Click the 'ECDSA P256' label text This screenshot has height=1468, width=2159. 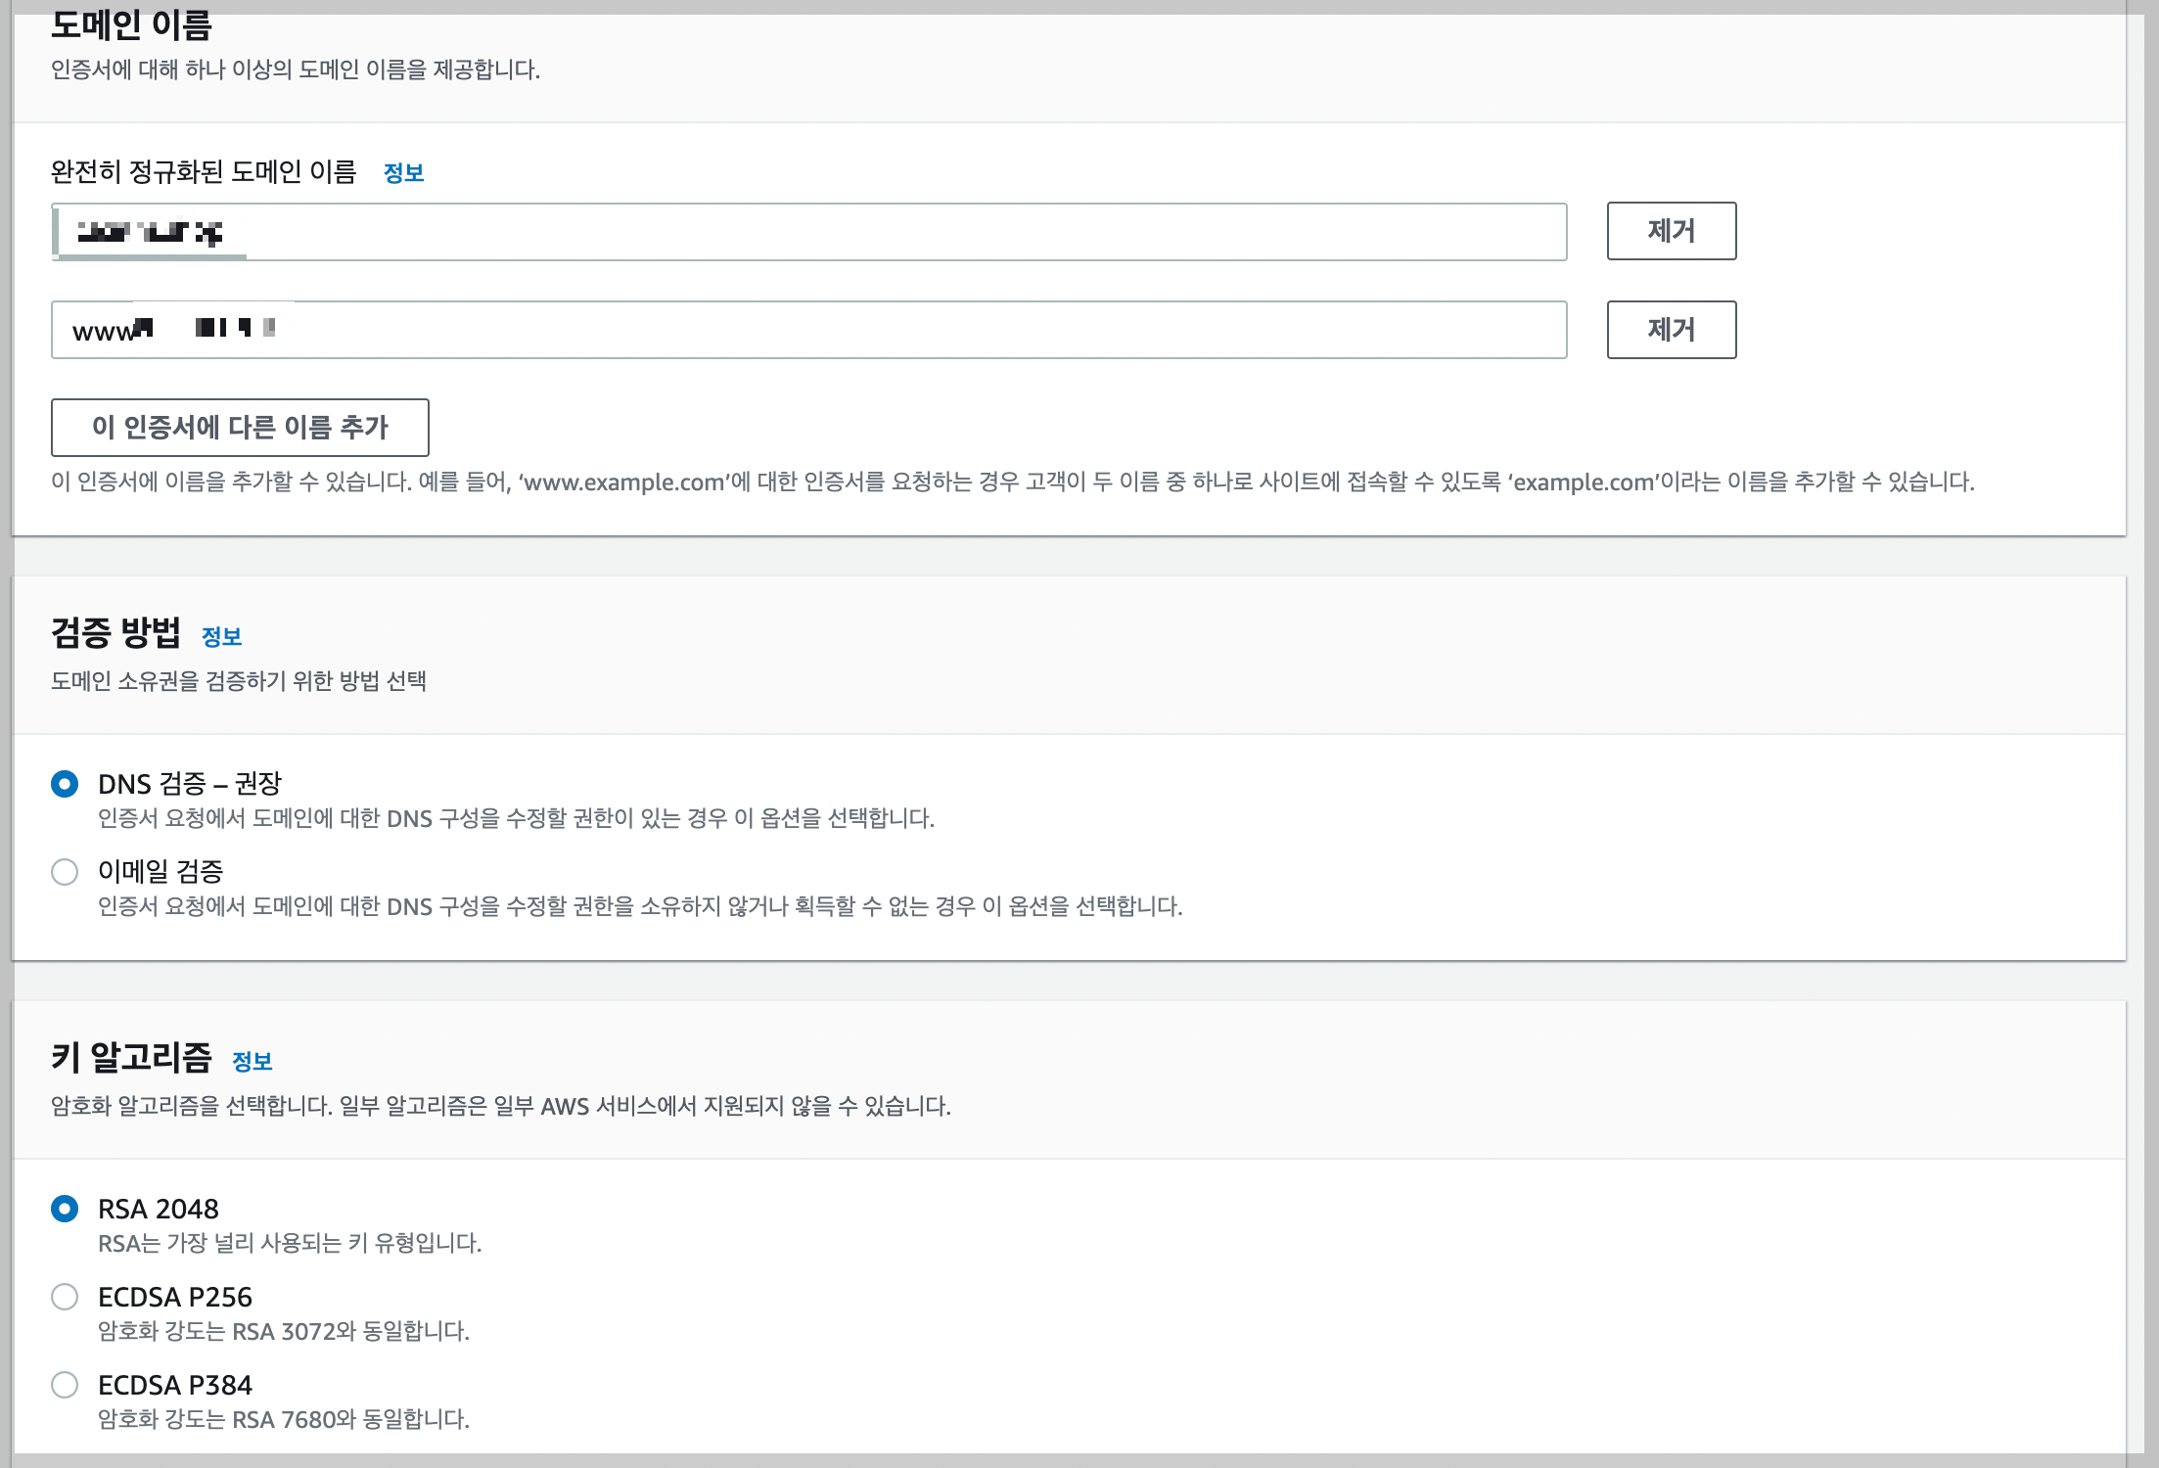[175, 1297]
